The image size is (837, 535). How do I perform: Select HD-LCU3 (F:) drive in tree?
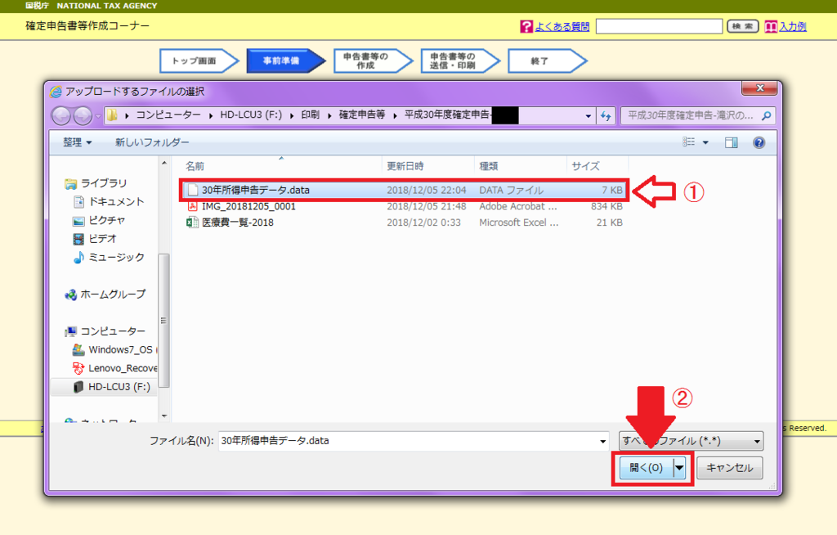[111, 386]
